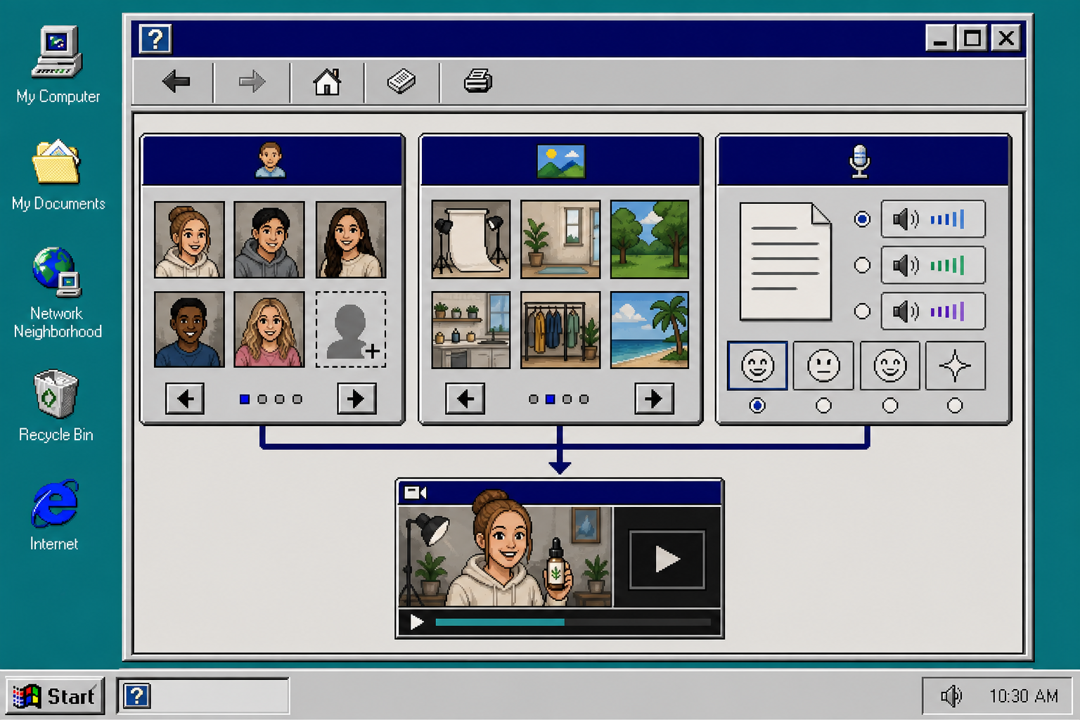
Task: Preview the green-bar voice sample
Action: click(933, 265)
